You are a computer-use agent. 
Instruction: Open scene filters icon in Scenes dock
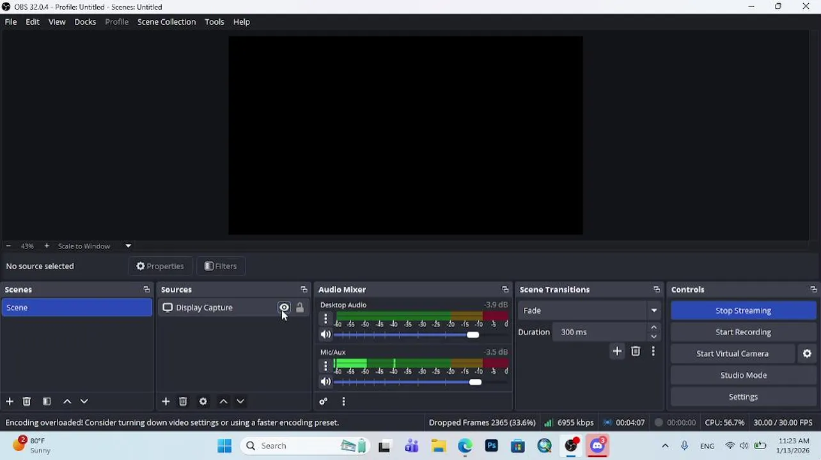47,401
